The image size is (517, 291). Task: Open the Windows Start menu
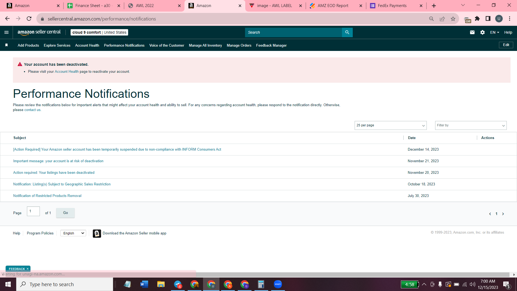tap(8, 284)
